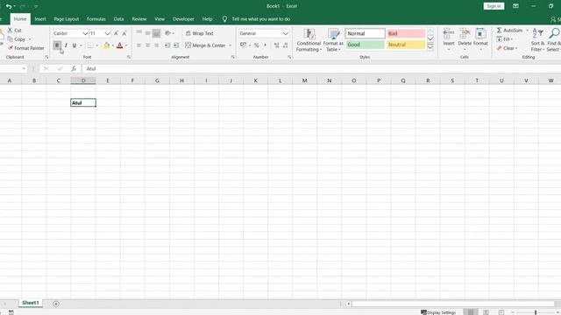Open font name Calibri dropdown
561x315 pixels.
click(85, 33)
